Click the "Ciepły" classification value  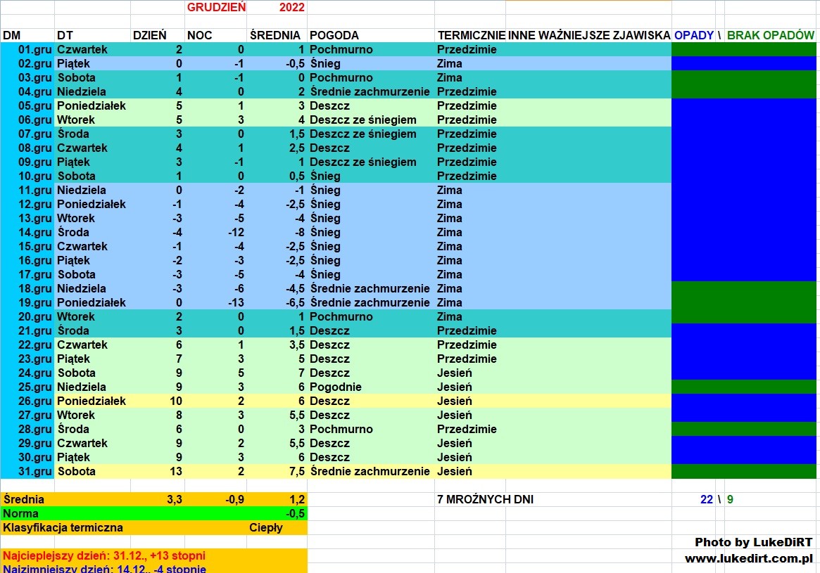click(265, 527)
